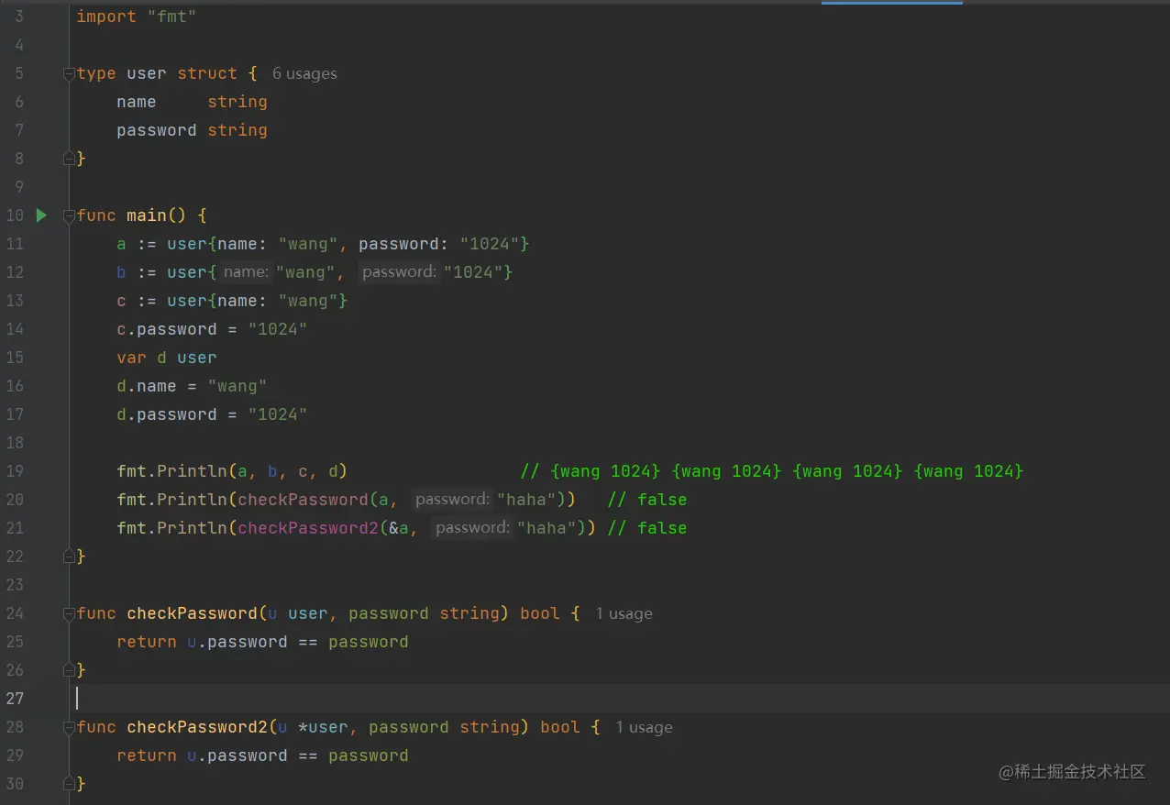
Task: Collapse checkPassword2 fold marker on line 28
Action: tap(69, 728)
